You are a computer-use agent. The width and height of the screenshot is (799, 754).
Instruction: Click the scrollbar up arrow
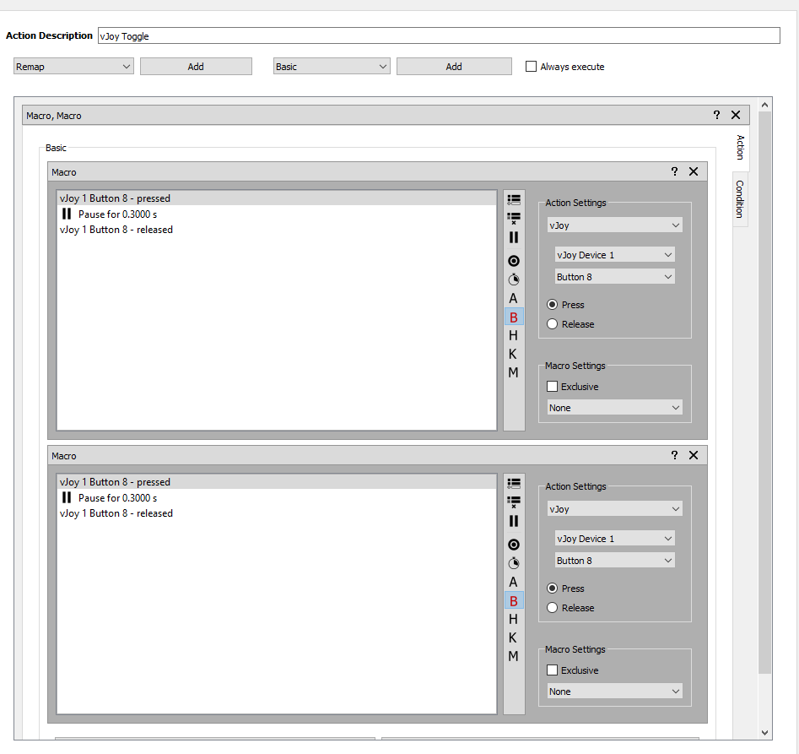[x=764, y=105]
